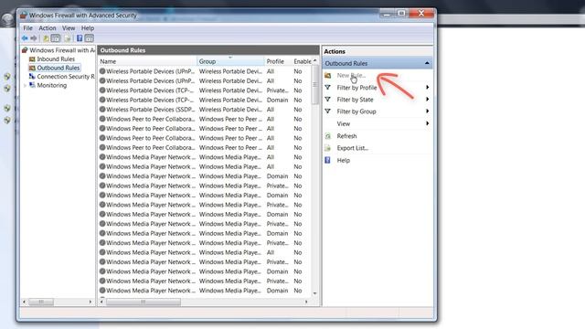This screenshot has height=329, width=585.
Task: Click the Export List toolbar icon
Action: 68,38
